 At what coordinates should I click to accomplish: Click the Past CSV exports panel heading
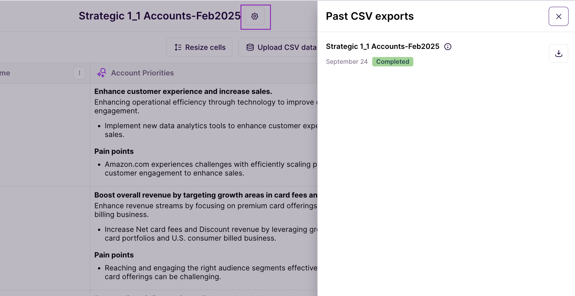coord(370,16)
